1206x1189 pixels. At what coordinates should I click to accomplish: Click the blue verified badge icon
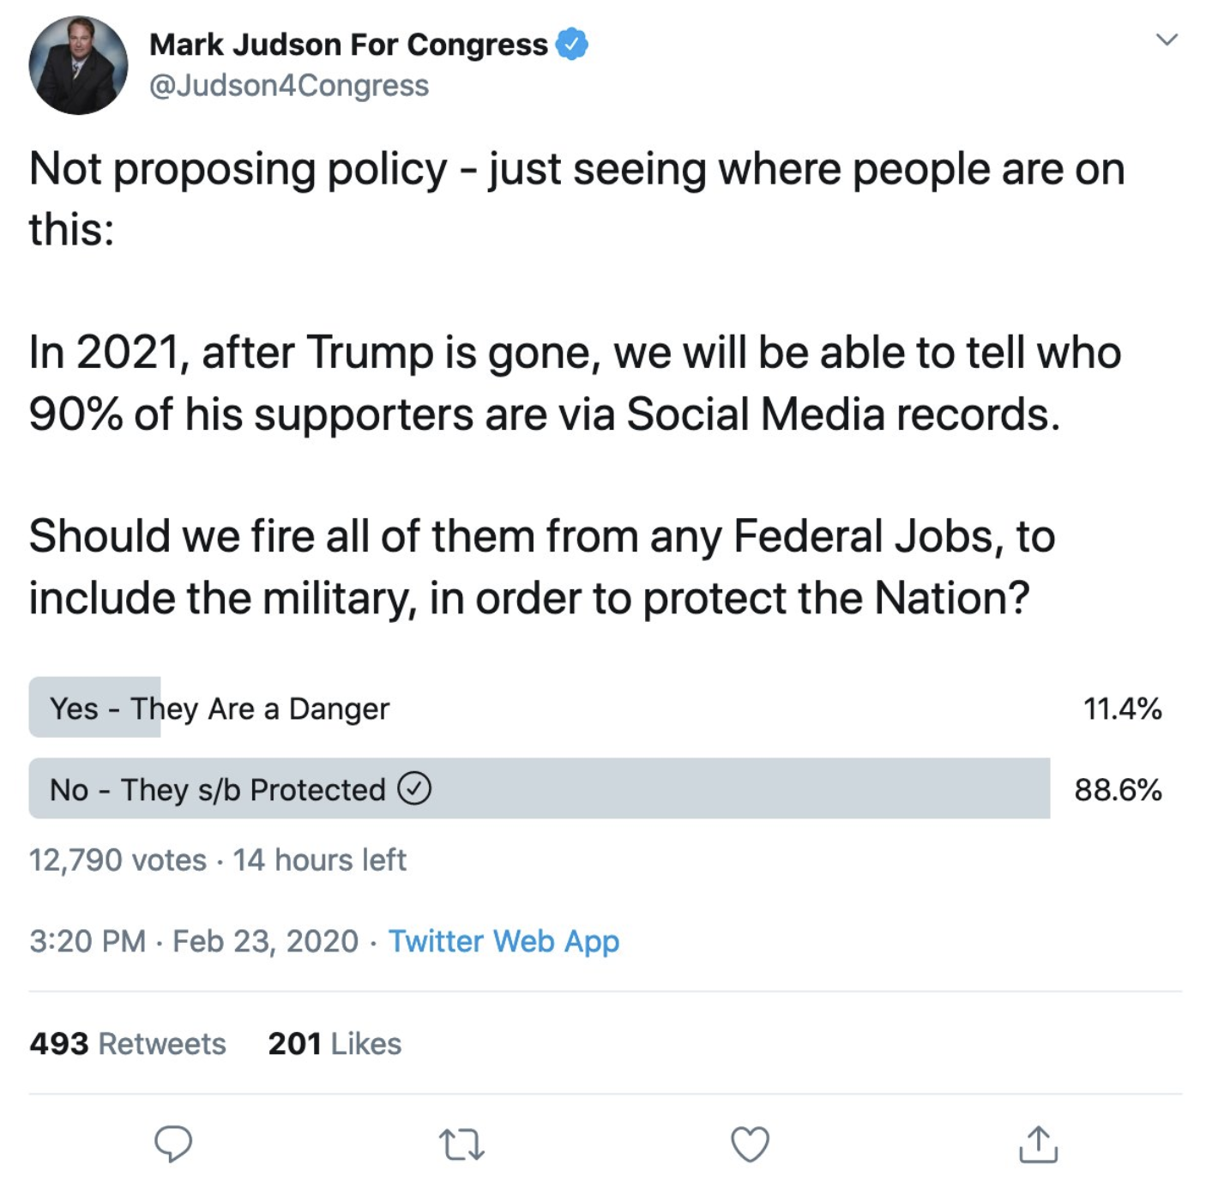[572, 44]
